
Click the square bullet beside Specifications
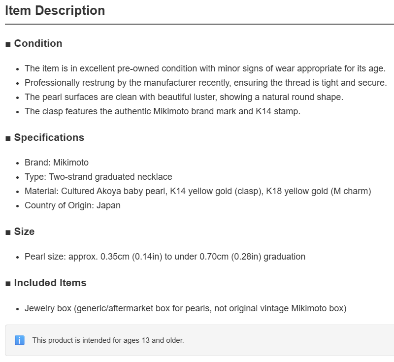(8, 138)
